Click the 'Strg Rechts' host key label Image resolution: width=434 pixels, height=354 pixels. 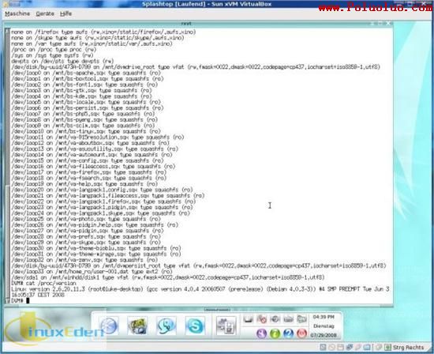(x=408, y=348)
